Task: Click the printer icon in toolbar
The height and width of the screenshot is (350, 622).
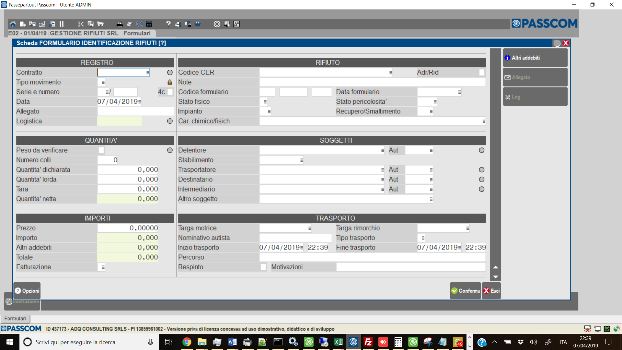Action: click(x=120, y=24)
